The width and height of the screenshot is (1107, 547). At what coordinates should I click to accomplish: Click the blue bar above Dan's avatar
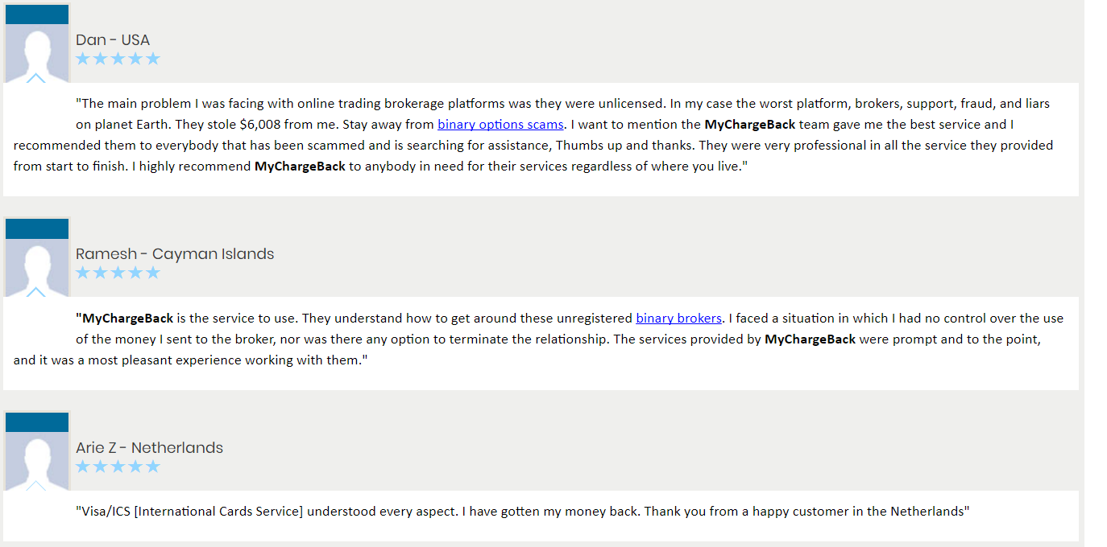[x=37, y=14]
